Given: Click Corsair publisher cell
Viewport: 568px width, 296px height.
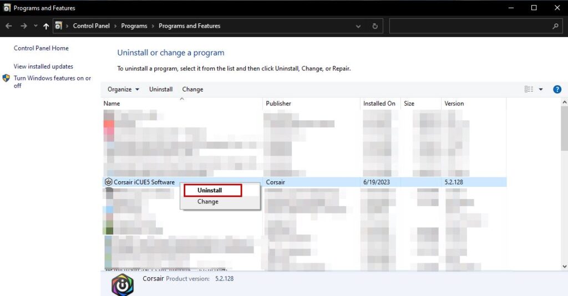Looking at the screenshot, I should tap(275, 182).
